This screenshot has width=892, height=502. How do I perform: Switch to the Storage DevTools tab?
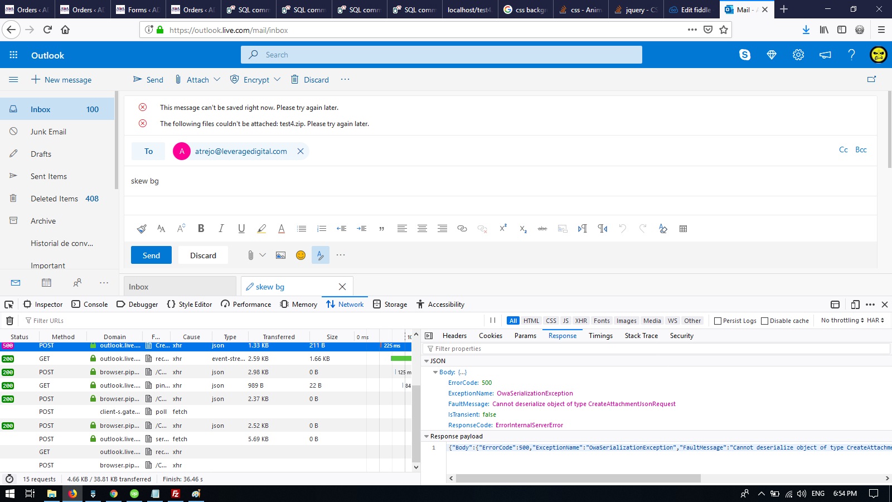(x=390, y=305)
